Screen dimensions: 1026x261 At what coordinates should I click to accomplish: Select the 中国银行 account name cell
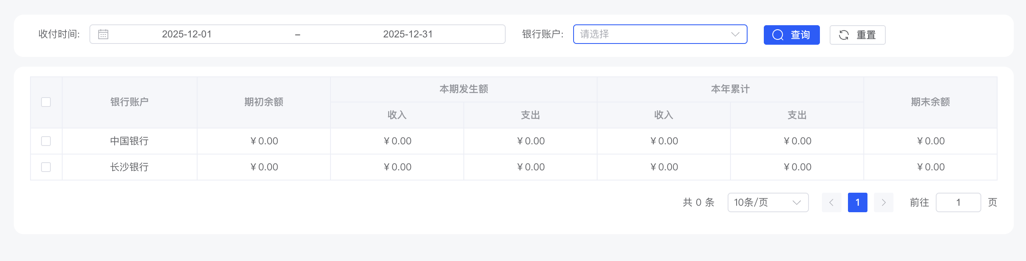click(x=129, y=141)
